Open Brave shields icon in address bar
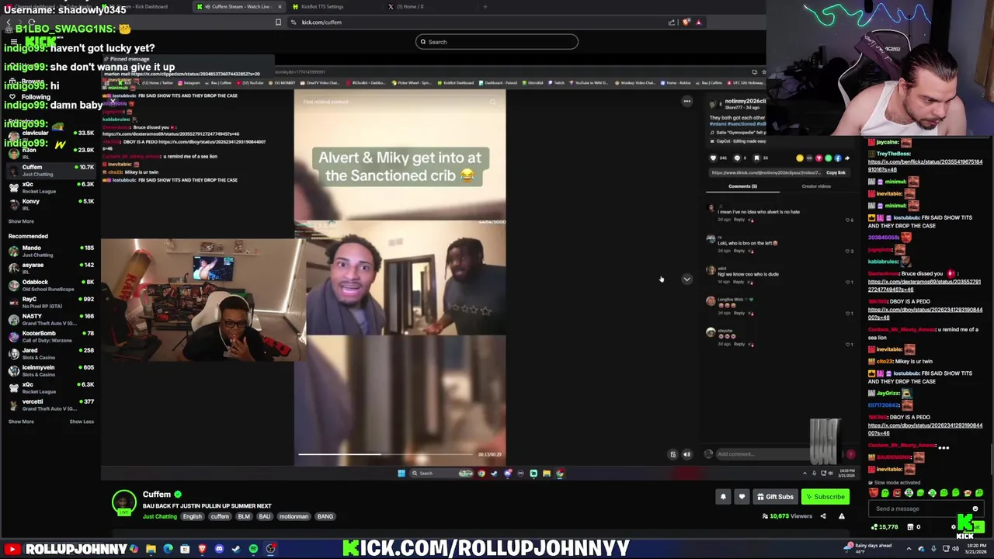994x559 pixels. pyautogui.click(x=686, y=23)
